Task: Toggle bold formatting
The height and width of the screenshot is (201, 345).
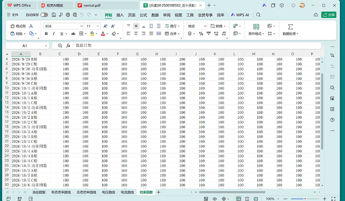Action: point(46,33)
